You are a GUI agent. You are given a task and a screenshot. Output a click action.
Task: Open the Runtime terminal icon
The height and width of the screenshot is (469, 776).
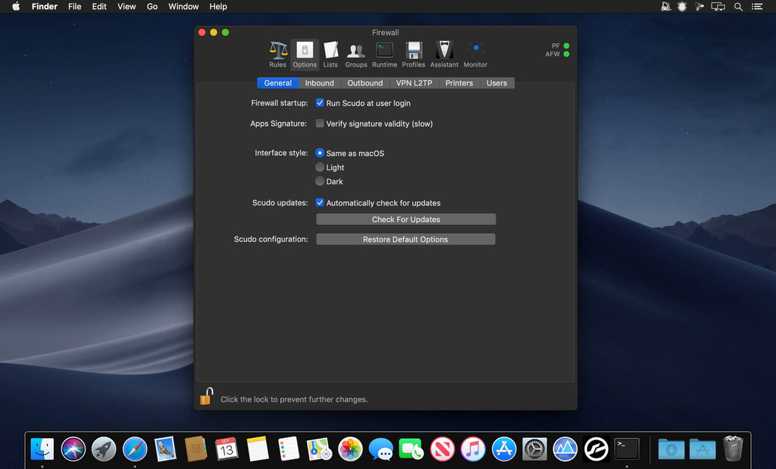(384, 52)
